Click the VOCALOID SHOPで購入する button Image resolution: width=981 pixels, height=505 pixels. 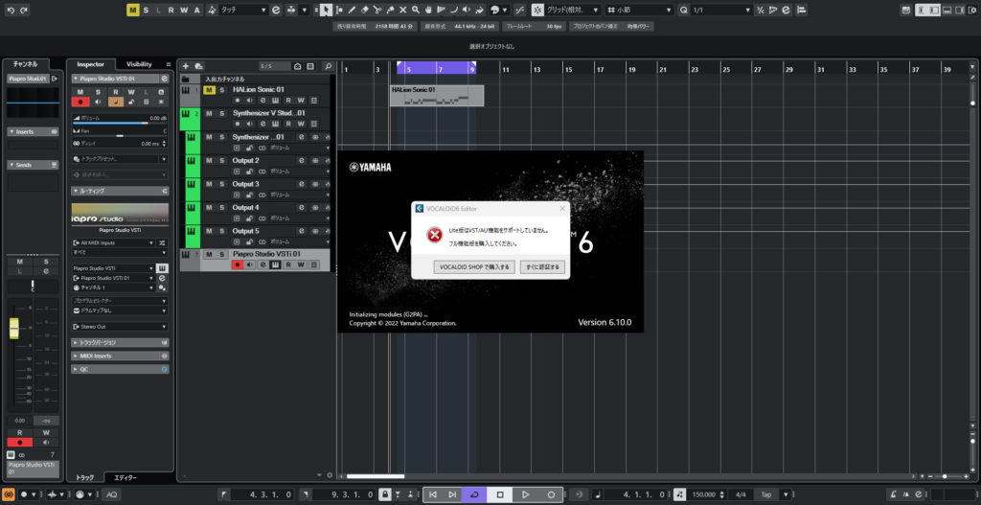pyautogui.click(x=475, y=265)
